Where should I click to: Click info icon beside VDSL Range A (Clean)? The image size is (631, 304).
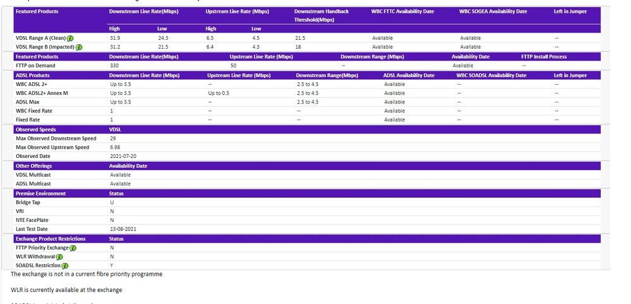tap(80, 38)
